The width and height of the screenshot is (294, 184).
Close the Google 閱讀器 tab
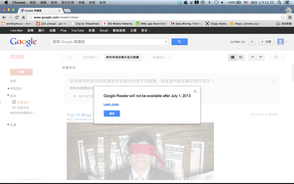coord(59,11)
